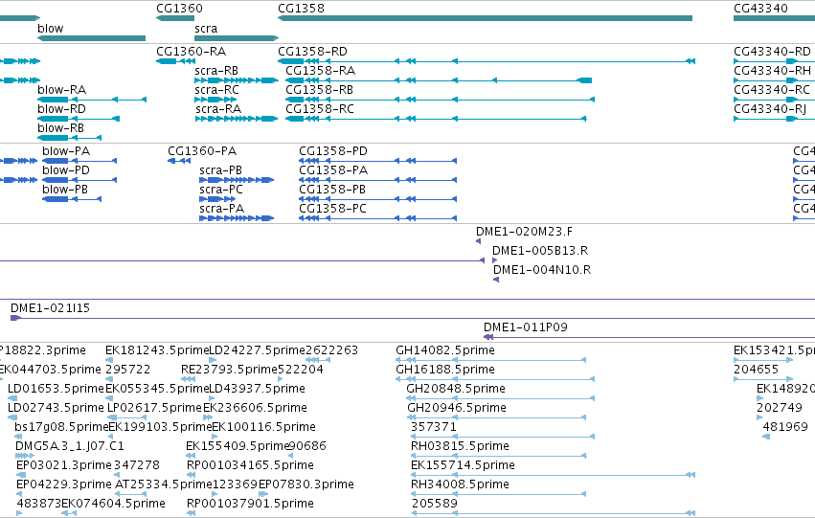Viewport: 815px width, 518px height.
Task: Select protein CG1360-PA
Action: point(179,161)
